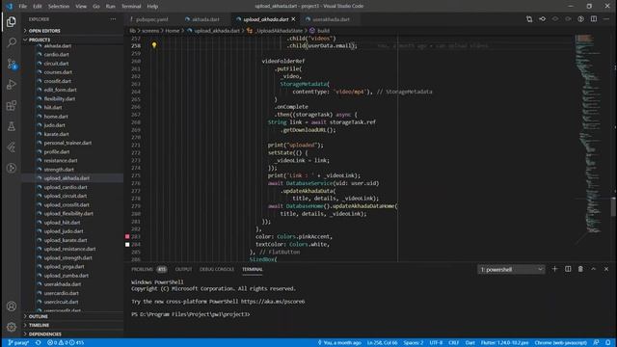
Task: Split the terminal panel
Action: (568, 269)
